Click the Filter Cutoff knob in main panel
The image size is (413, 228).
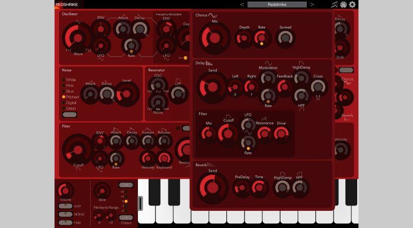click(78, 149)
